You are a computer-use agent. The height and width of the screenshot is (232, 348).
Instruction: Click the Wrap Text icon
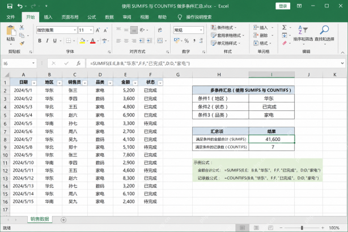160,30
